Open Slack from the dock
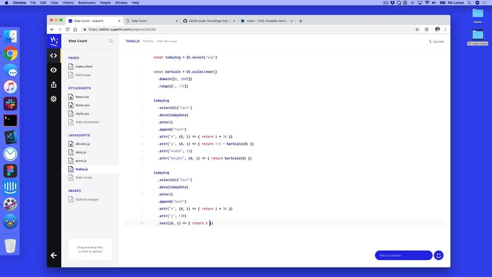Screen dimensions: 492x277 click(x=10, y=103)
